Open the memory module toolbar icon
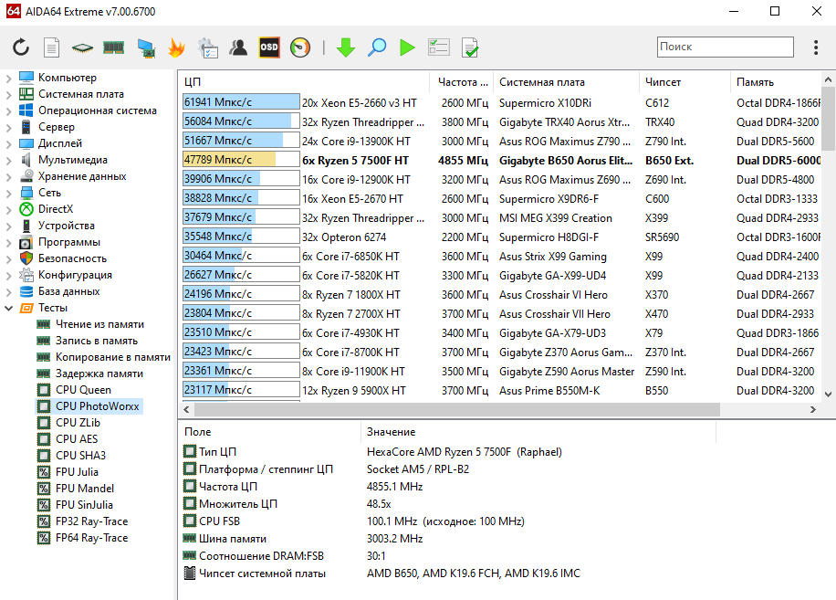Viewport: 836px width, 600px height. [113, 48]
